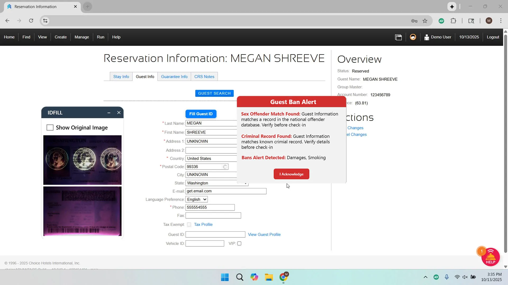Minimize the IDFILL panel

109,113
